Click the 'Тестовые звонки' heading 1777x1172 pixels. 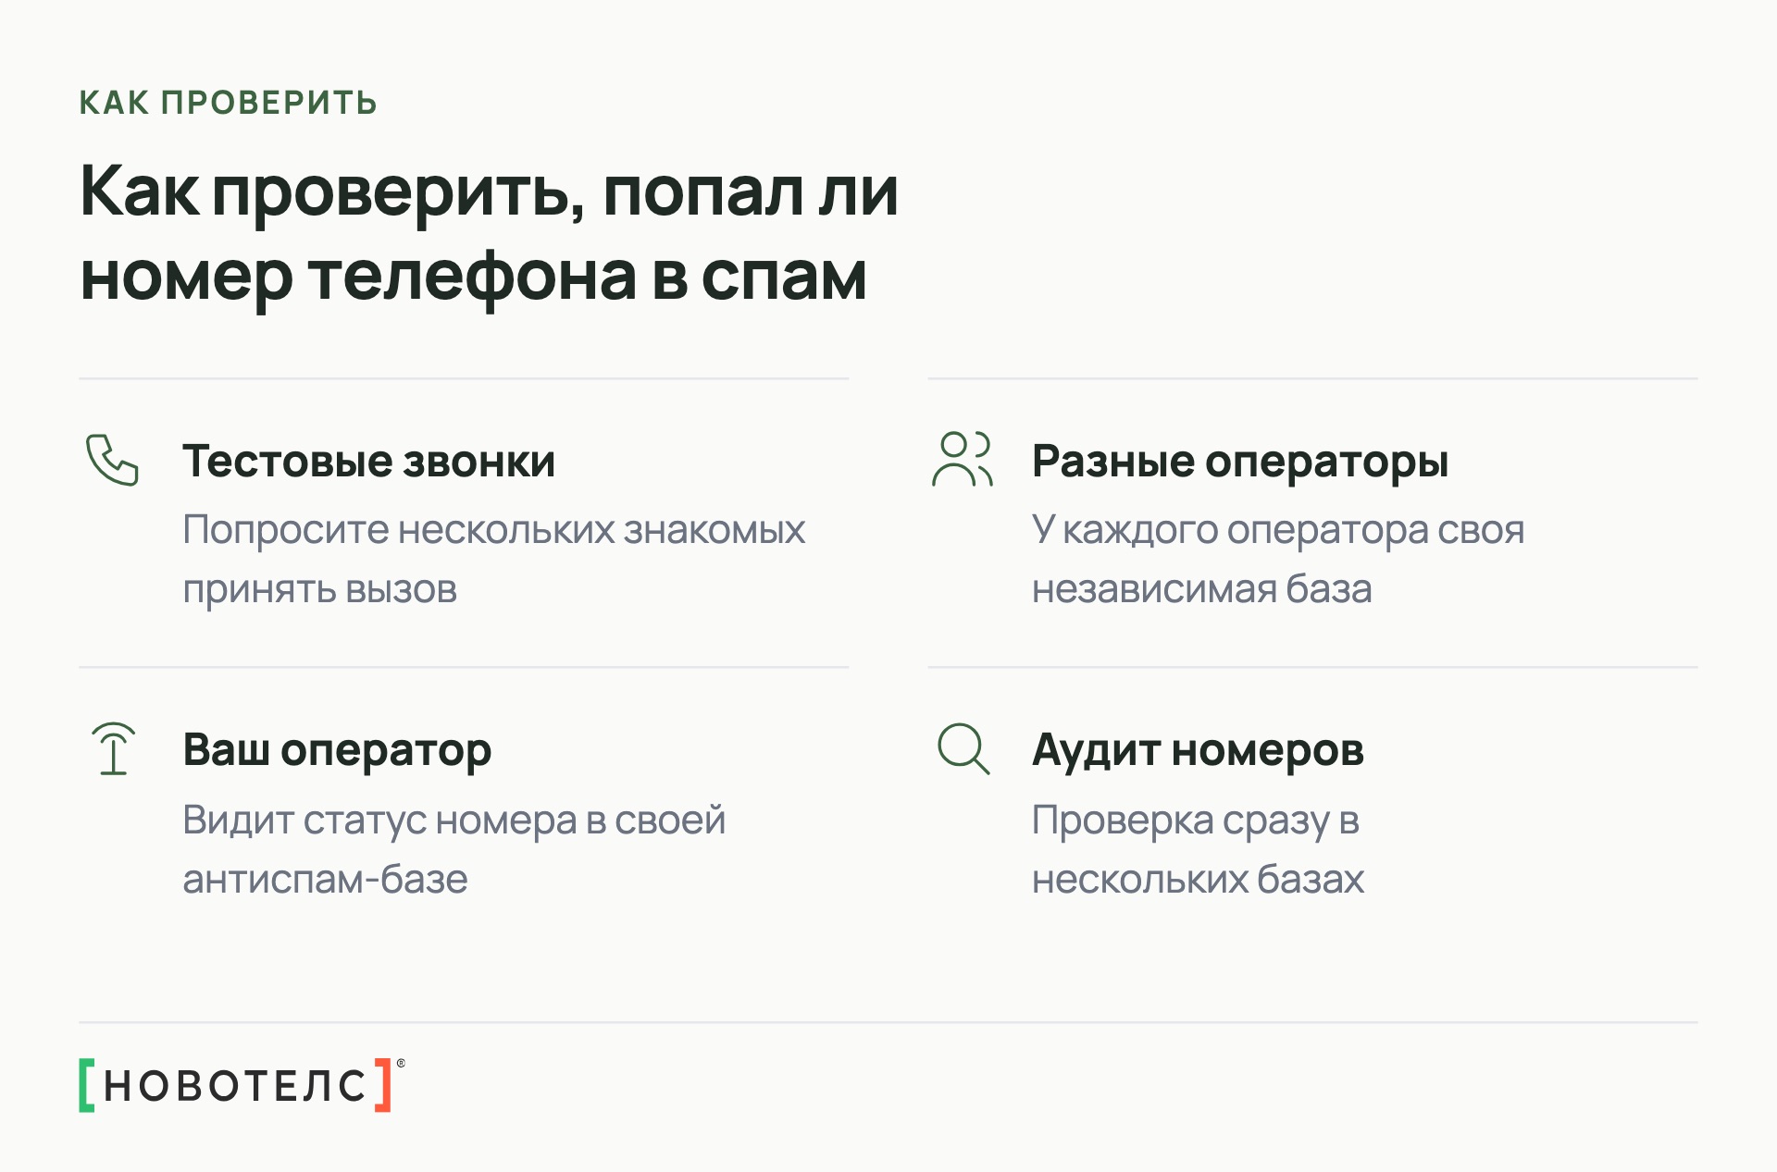(368, 461)
